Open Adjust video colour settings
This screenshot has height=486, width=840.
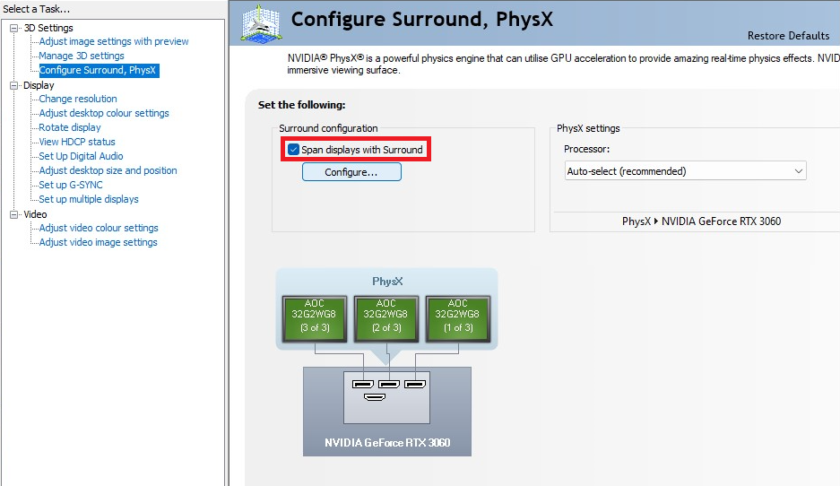click(x=99, y=228)
